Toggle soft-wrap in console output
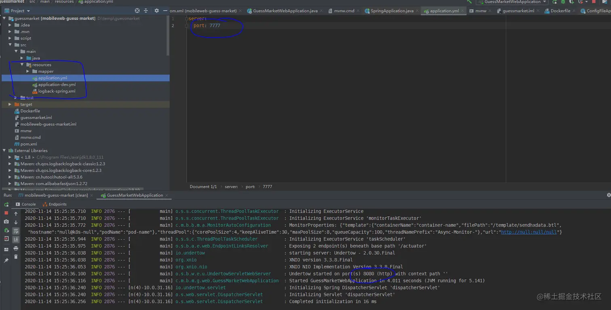This screenshot has width=611, height=310. pos(16,231)
